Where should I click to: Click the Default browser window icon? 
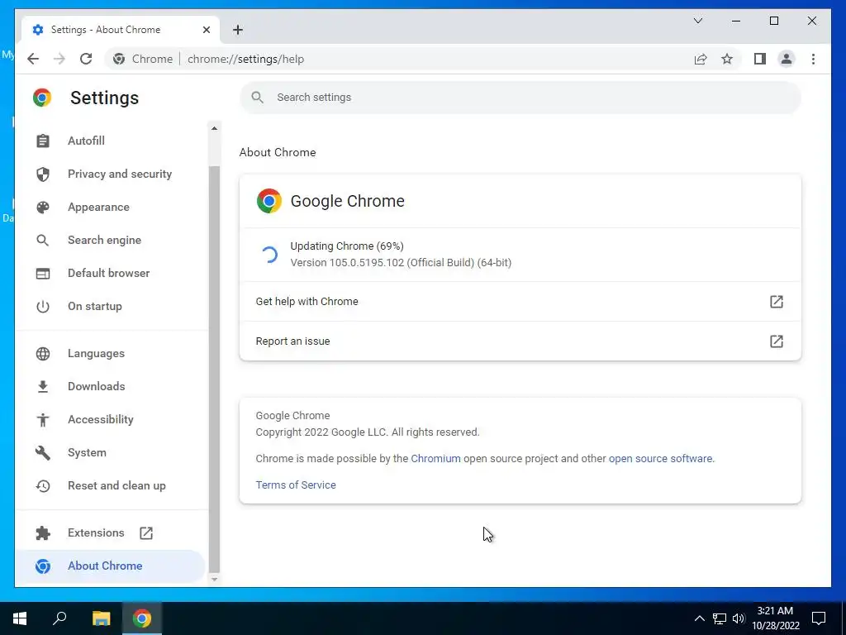click(43, 273)
